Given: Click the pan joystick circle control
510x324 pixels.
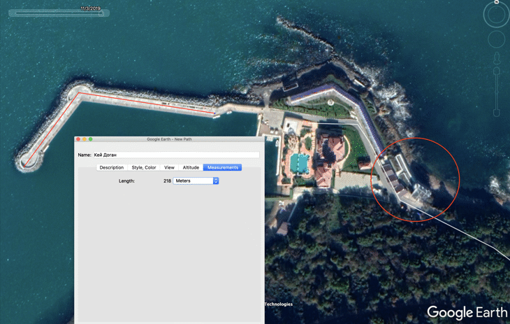Looking at the screenshot, I should (x=496, y=39).
